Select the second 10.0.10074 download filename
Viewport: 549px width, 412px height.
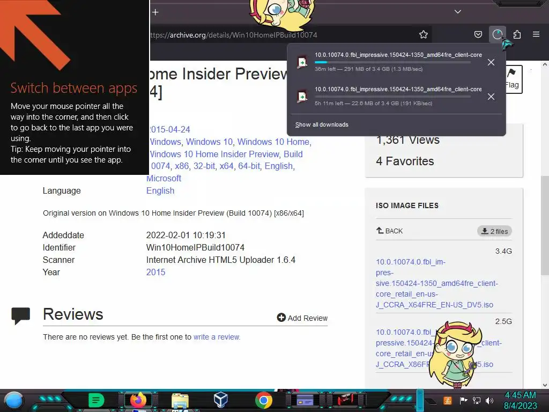pyautogui.click(x=398, y=90)
